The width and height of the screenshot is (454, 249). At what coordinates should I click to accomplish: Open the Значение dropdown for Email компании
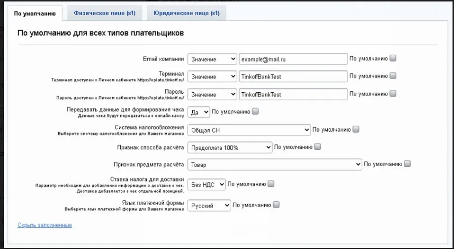(212, 59)
